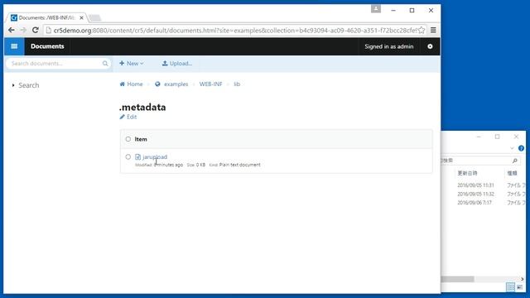
Task: Select the Item header radio button
Action: pyautogui.click(x=128, y=139)
